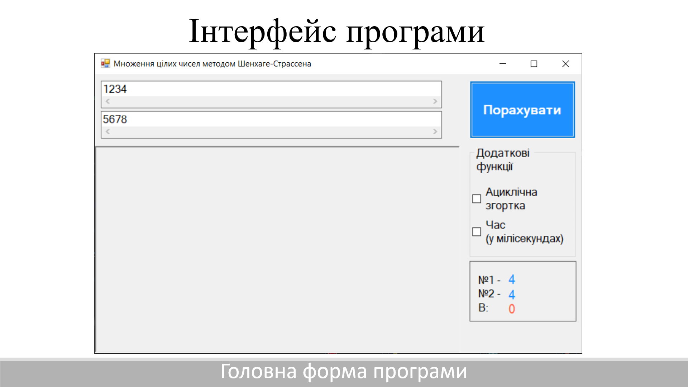The image size is (688, 387).
Task: Click the blue №2 digit count value
Action: click(512, 295)
